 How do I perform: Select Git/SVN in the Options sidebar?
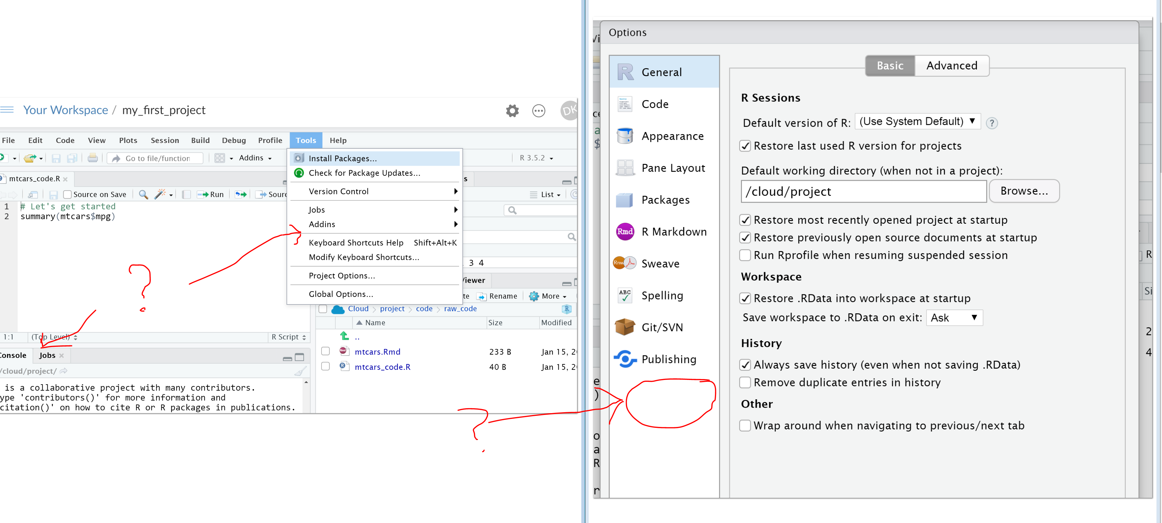point(664,327)
